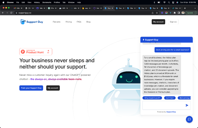Toggle the floating chat bubble button
Screen dimensions: 198x128
point(189,119)
